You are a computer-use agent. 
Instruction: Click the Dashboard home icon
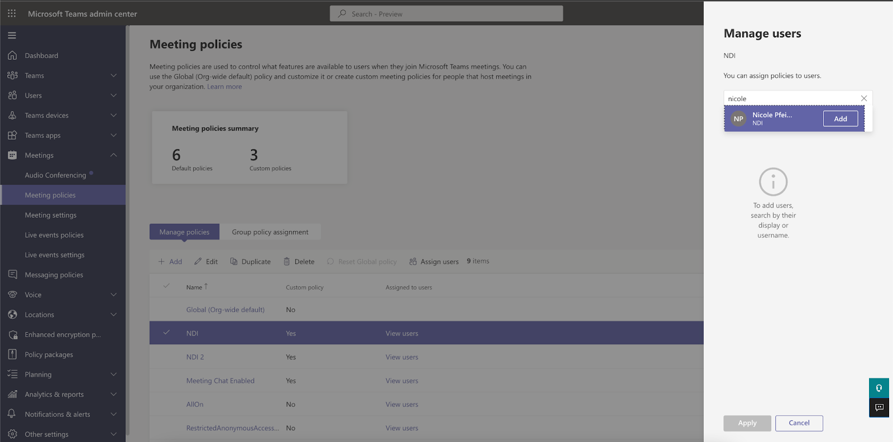[12, 55]
